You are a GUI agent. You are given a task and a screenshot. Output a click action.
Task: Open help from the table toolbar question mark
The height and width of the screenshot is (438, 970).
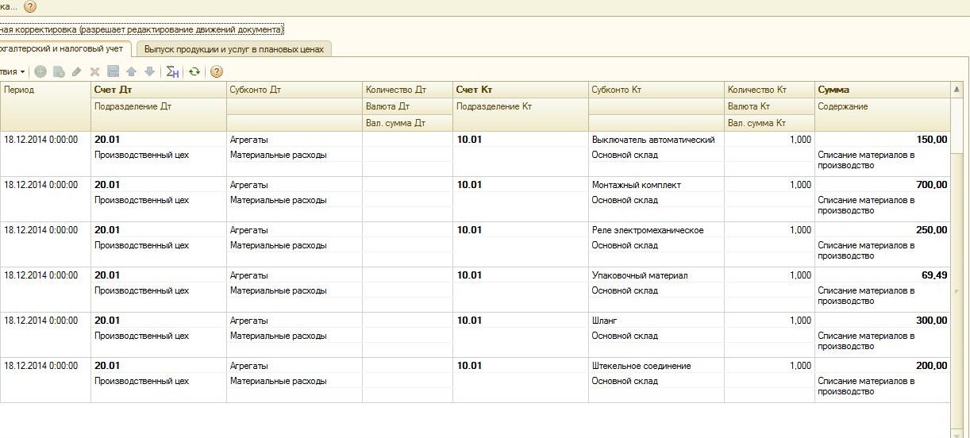pos(216,71)
